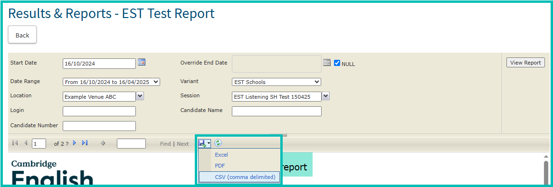Click the Find link
553x187 pixels.
[x=165, y=144]
